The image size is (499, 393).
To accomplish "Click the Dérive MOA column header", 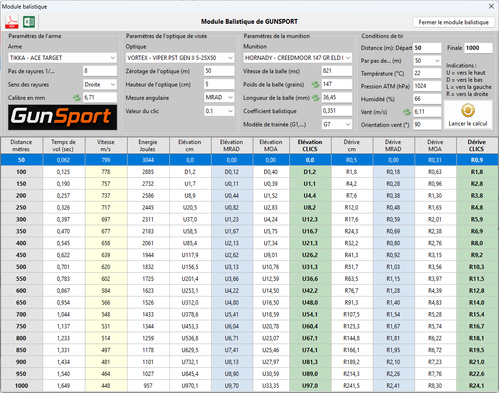I will pyautogui.click(x=435, y=146).
